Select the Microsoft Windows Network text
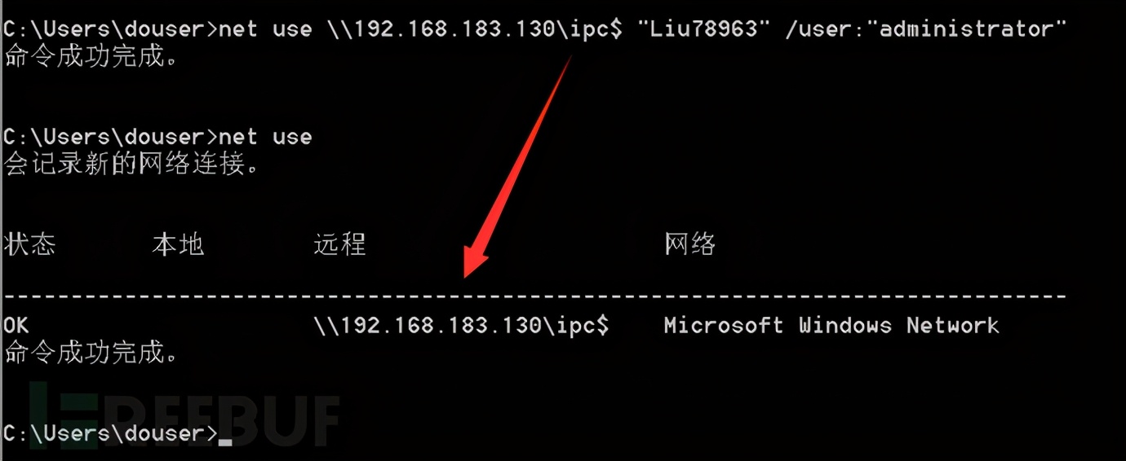1126x461 pixels. tap(831, 325)
